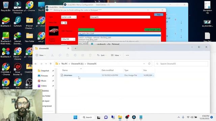Click the Cut scissors icon in Explorer toolbar
Viewport: 216px width, 121px height.
[x=52, y=55]
